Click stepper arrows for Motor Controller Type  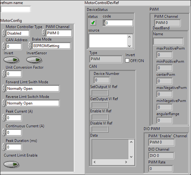(x=4, y=33)
